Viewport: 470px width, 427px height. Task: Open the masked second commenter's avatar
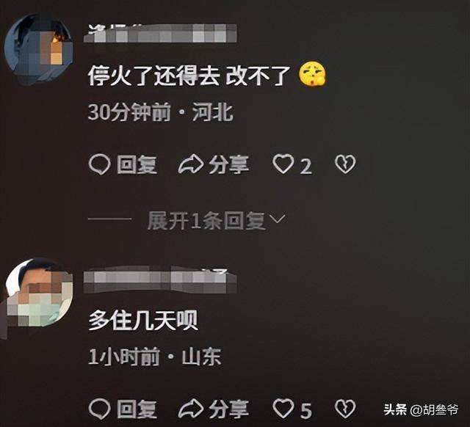[39, 293]
